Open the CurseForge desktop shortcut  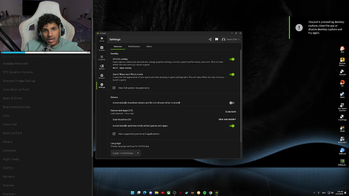tap(342, 118)
